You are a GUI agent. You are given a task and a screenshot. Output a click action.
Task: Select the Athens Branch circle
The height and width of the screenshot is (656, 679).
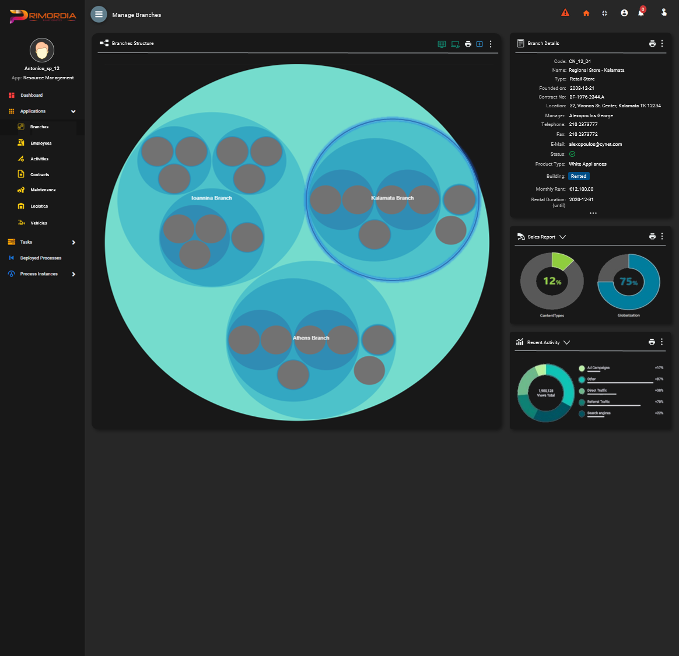click(311, 292)
